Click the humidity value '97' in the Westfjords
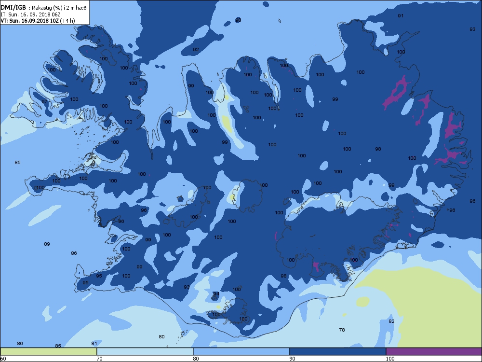Screen dimensions: 482x362 (44, 101)
